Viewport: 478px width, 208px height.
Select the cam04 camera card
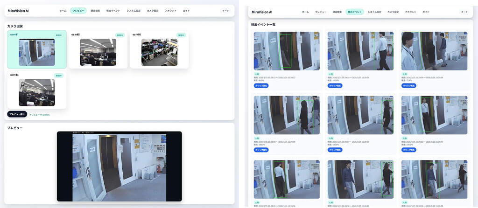[37, 90]
